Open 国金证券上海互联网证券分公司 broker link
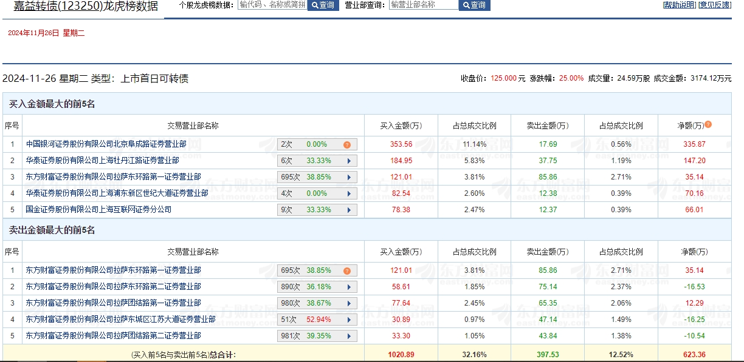Viewport: 744px width, 362px height. coord(98,210)
